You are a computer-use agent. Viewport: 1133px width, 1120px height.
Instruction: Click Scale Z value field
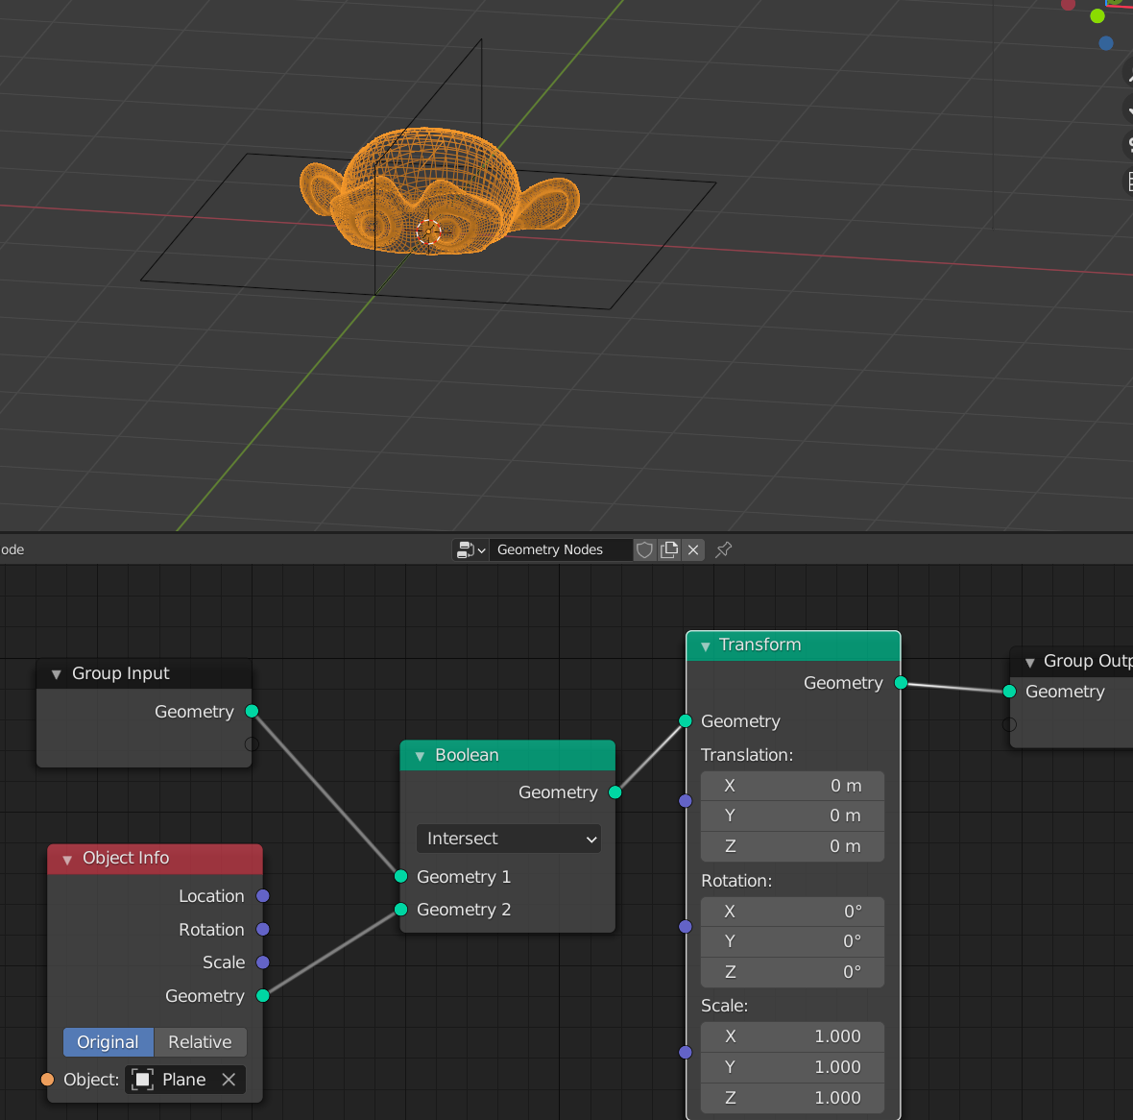(x=793, y=1098)
